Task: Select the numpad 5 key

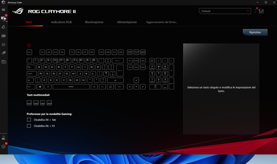Action: click(159, 74)
